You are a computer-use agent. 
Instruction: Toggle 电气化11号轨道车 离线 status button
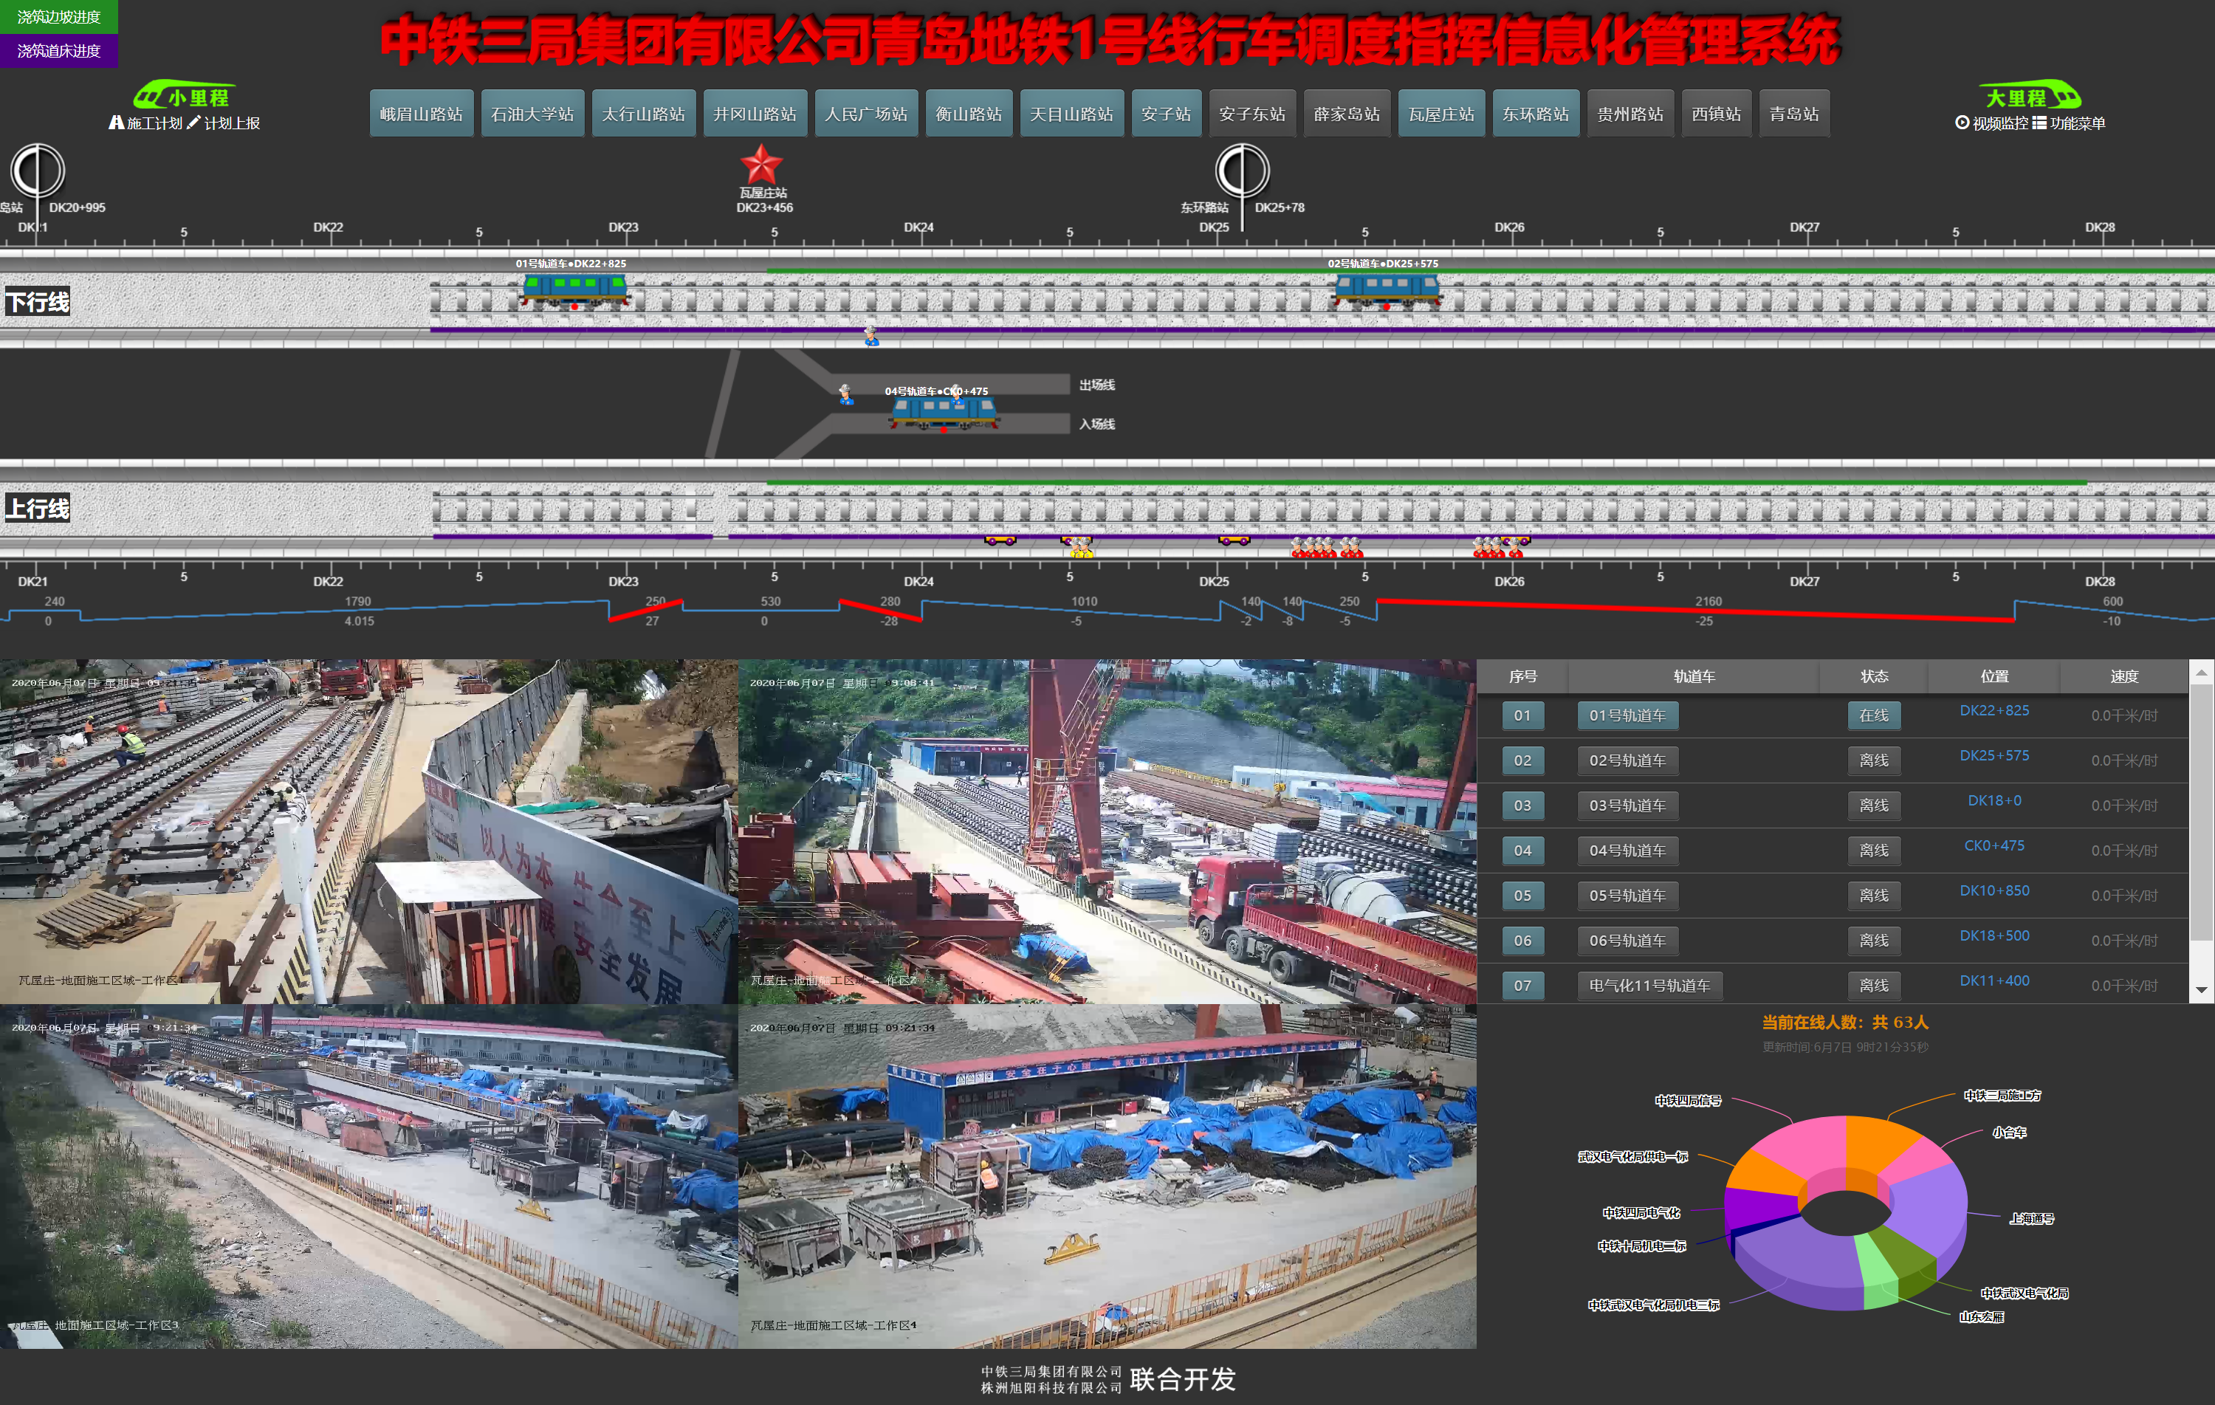click(x=1873, y=986)
